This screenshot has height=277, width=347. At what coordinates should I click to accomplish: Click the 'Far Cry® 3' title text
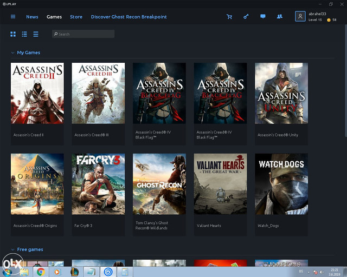(83, 226)
